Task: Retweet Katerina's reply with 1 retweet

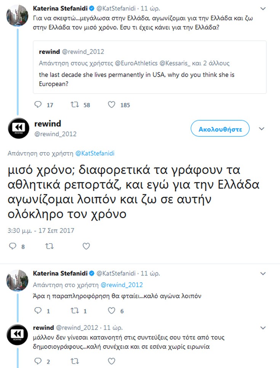Action: click(75, 311)
